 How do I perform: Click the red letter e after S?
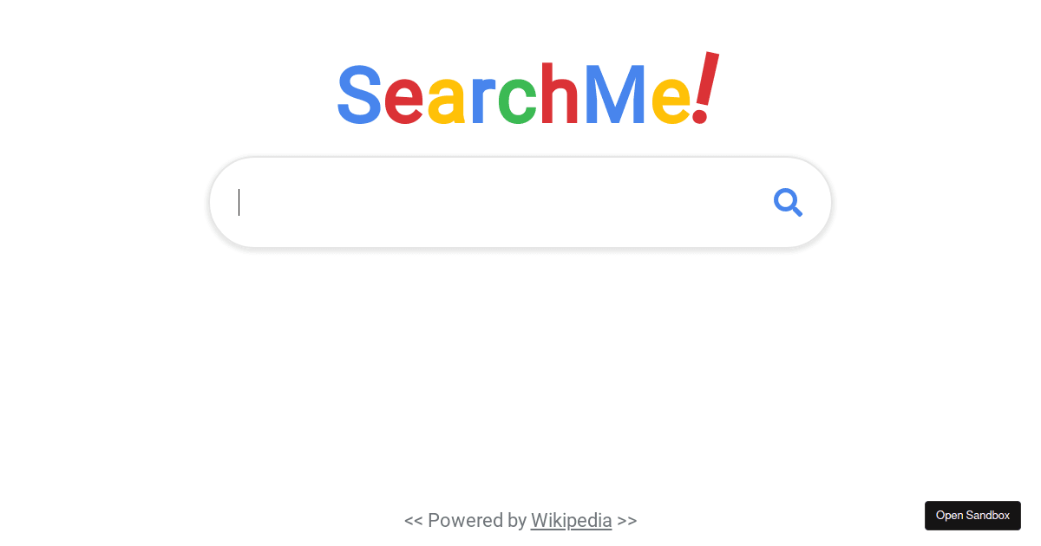click(x=404, y=101)
